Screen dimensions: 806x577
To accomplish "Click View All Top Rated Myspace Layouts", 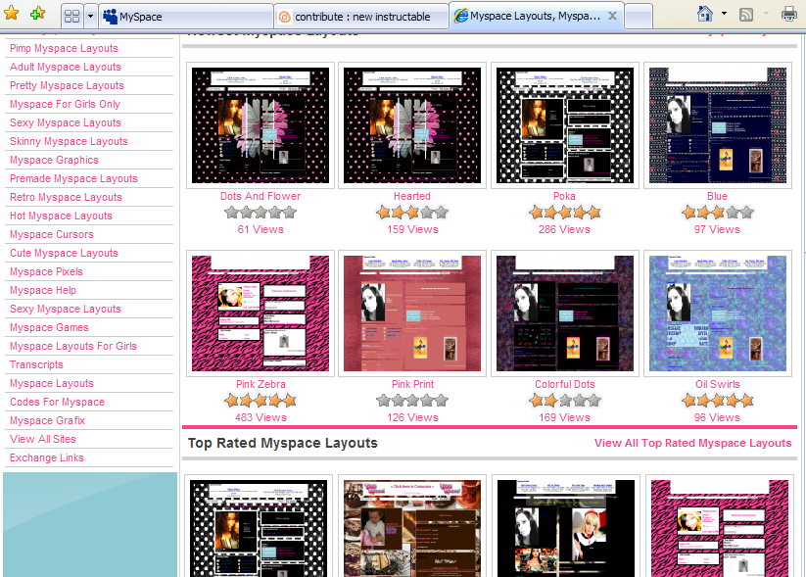I will [692, 443].
